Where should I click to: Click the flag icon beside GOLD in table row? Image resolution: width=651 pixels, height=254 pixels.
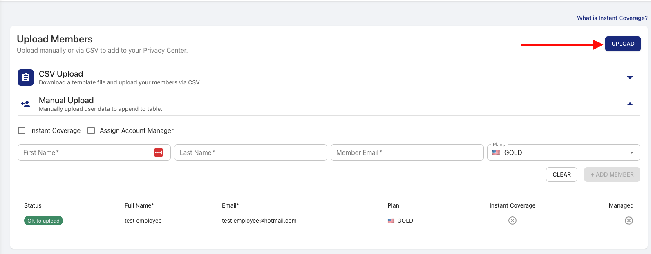[391, 221]
